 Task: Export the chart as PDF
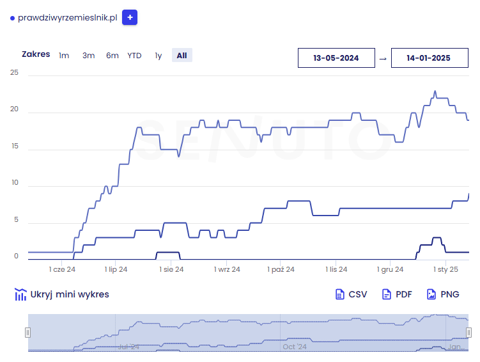coord(404,294)
